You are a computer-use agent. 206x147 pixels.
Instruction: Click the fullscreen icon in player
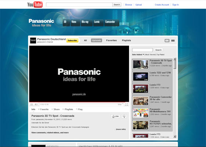[x=127, y=104]
